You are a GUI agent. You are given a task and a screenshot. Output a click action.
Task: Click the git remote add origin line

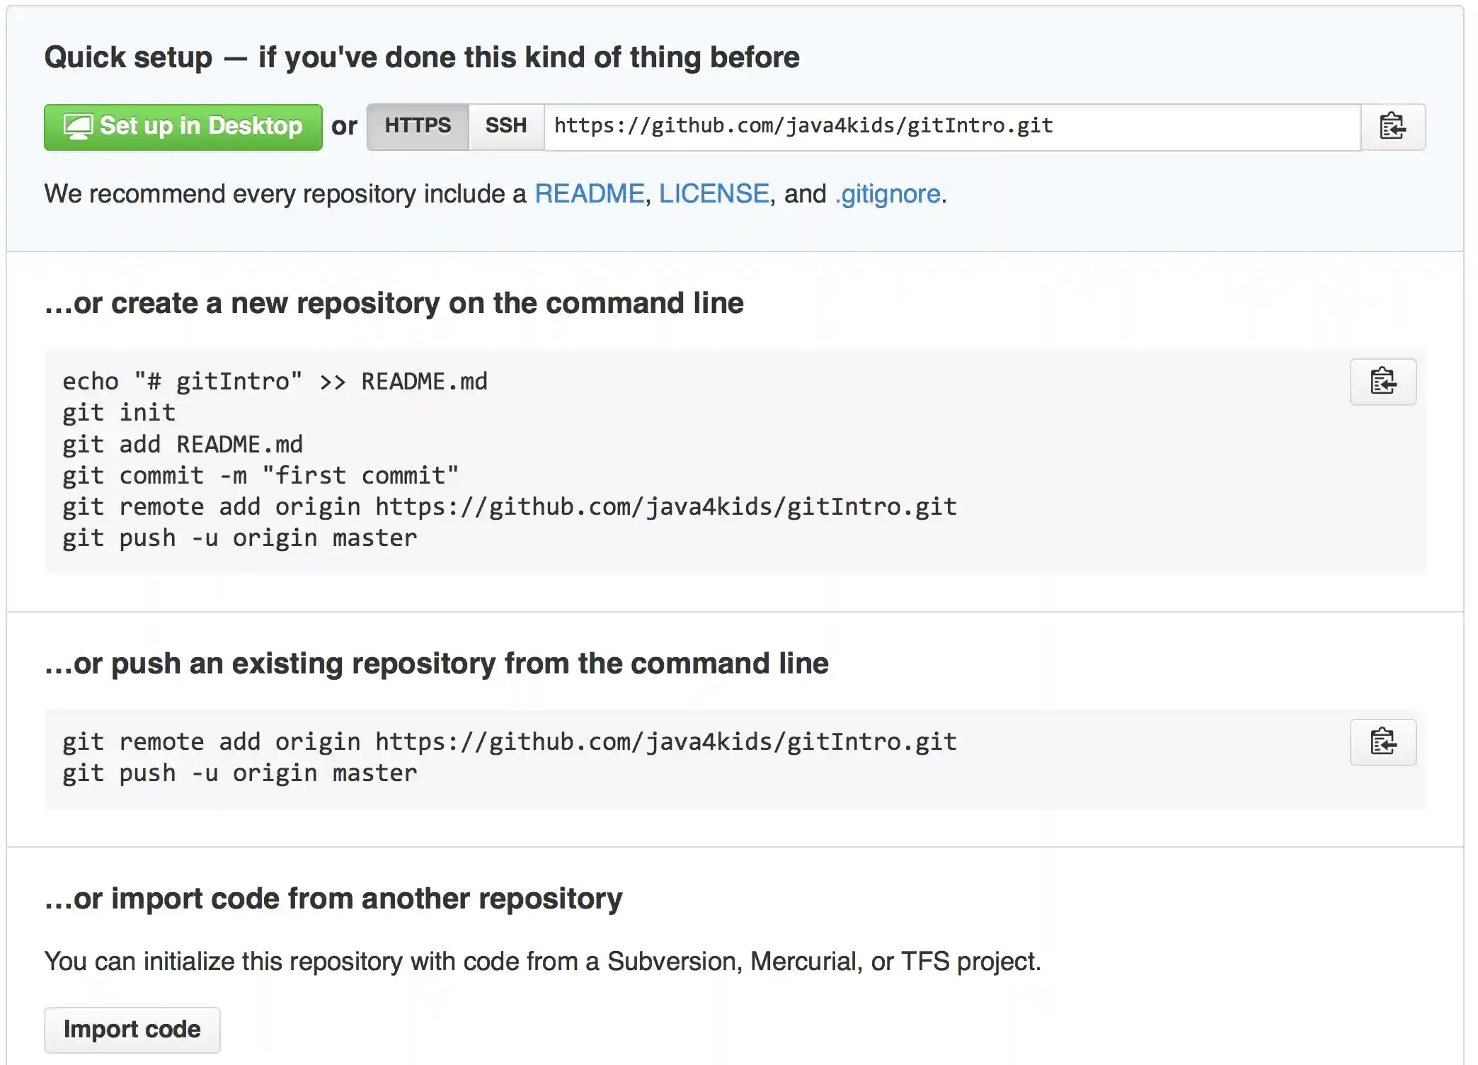(x=508, y=506)
